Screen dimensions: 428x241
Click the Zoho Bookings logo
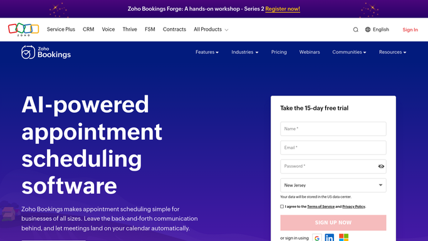click(46, 52)
